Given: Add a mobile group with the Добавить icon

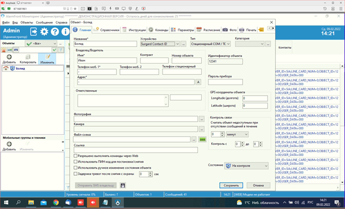Looking at the screenshot, I should 9,144.
